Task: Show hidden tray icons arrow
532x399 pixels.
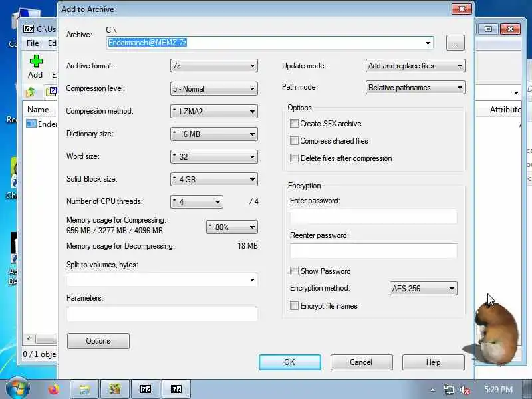Action: (x=433, y=390)
